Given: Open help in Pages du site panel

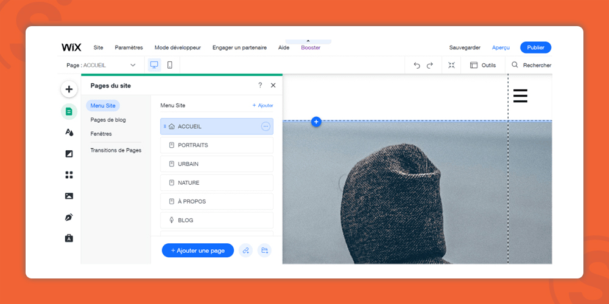Looking at the screenshot, I should 260,85.
